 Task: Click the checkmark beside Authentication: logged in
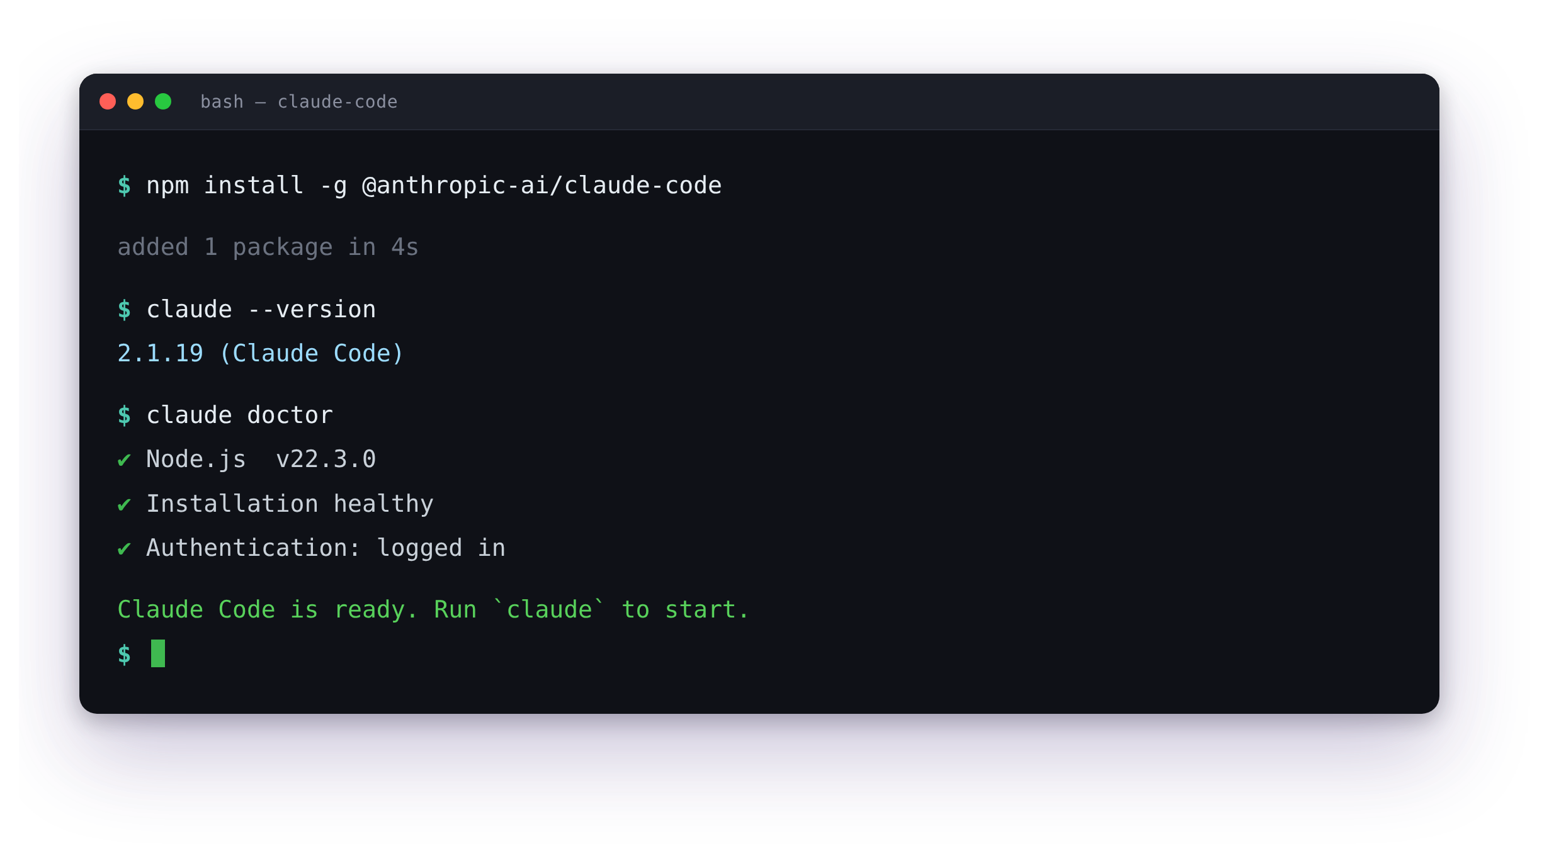click(x=124, y=548)
